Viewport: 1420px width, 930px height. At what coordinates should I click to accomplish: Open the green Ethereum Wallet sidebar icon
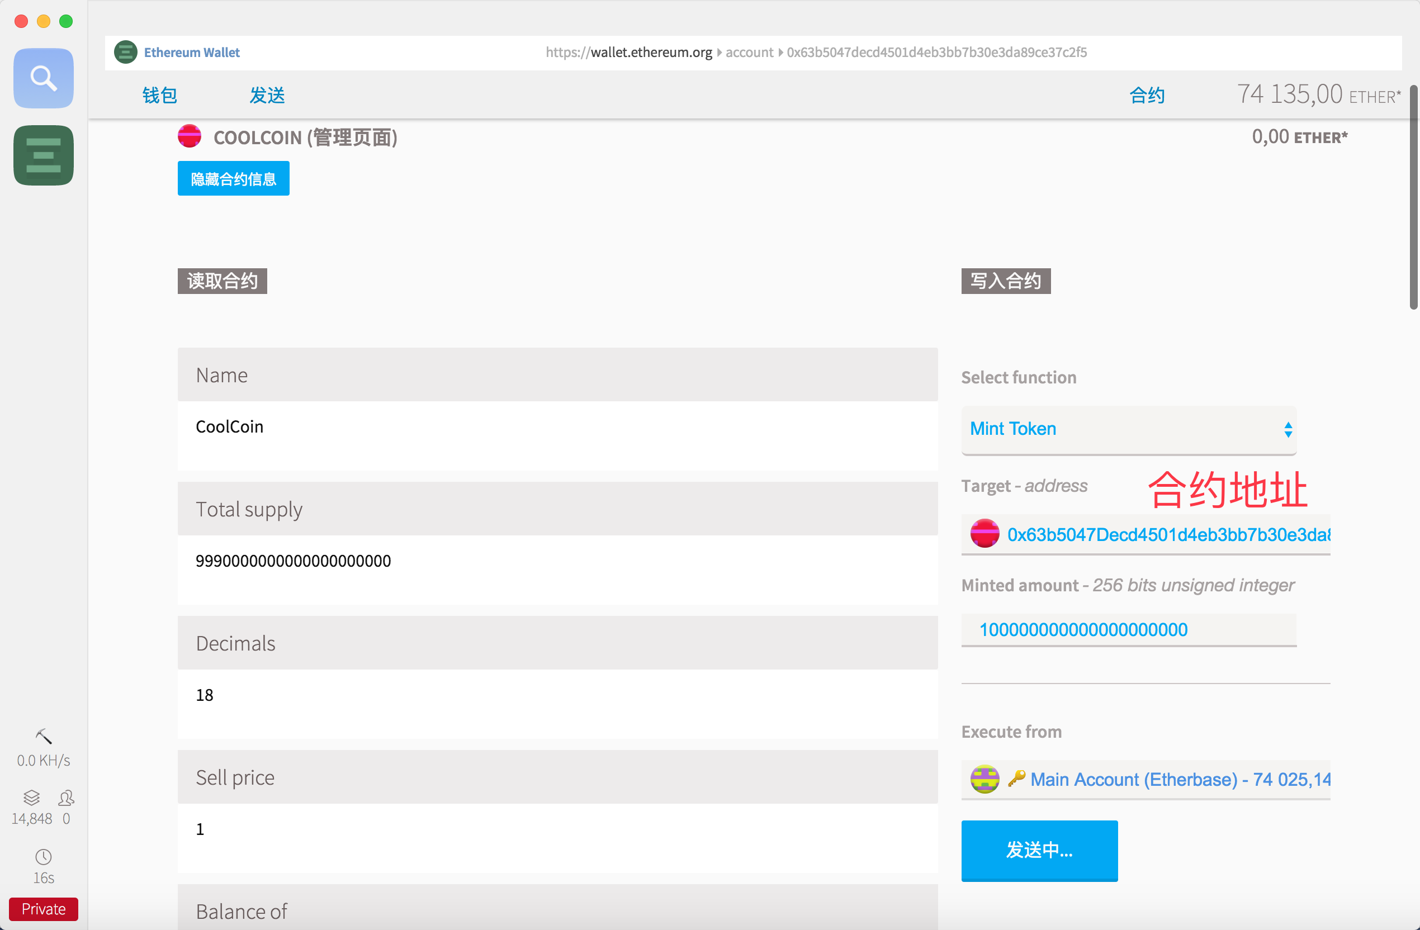coord(44,155)
